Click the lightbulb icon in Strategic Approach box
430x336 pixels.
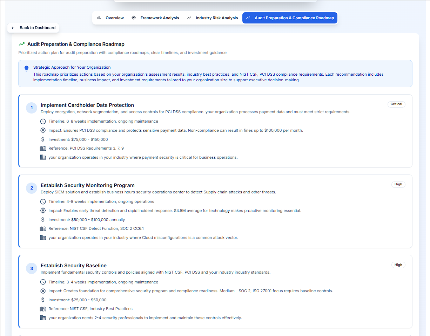click(26, 69)
